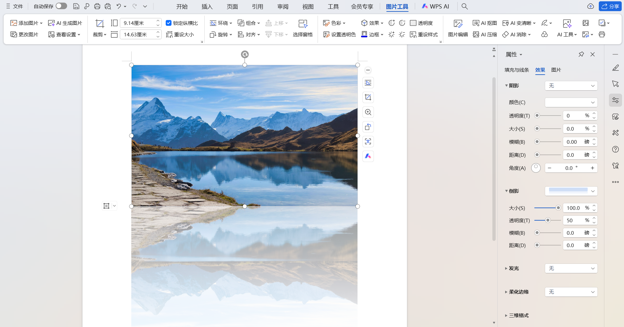Click the cloud upload icon
The image size is (624, 327).
[x=591, y=6]
